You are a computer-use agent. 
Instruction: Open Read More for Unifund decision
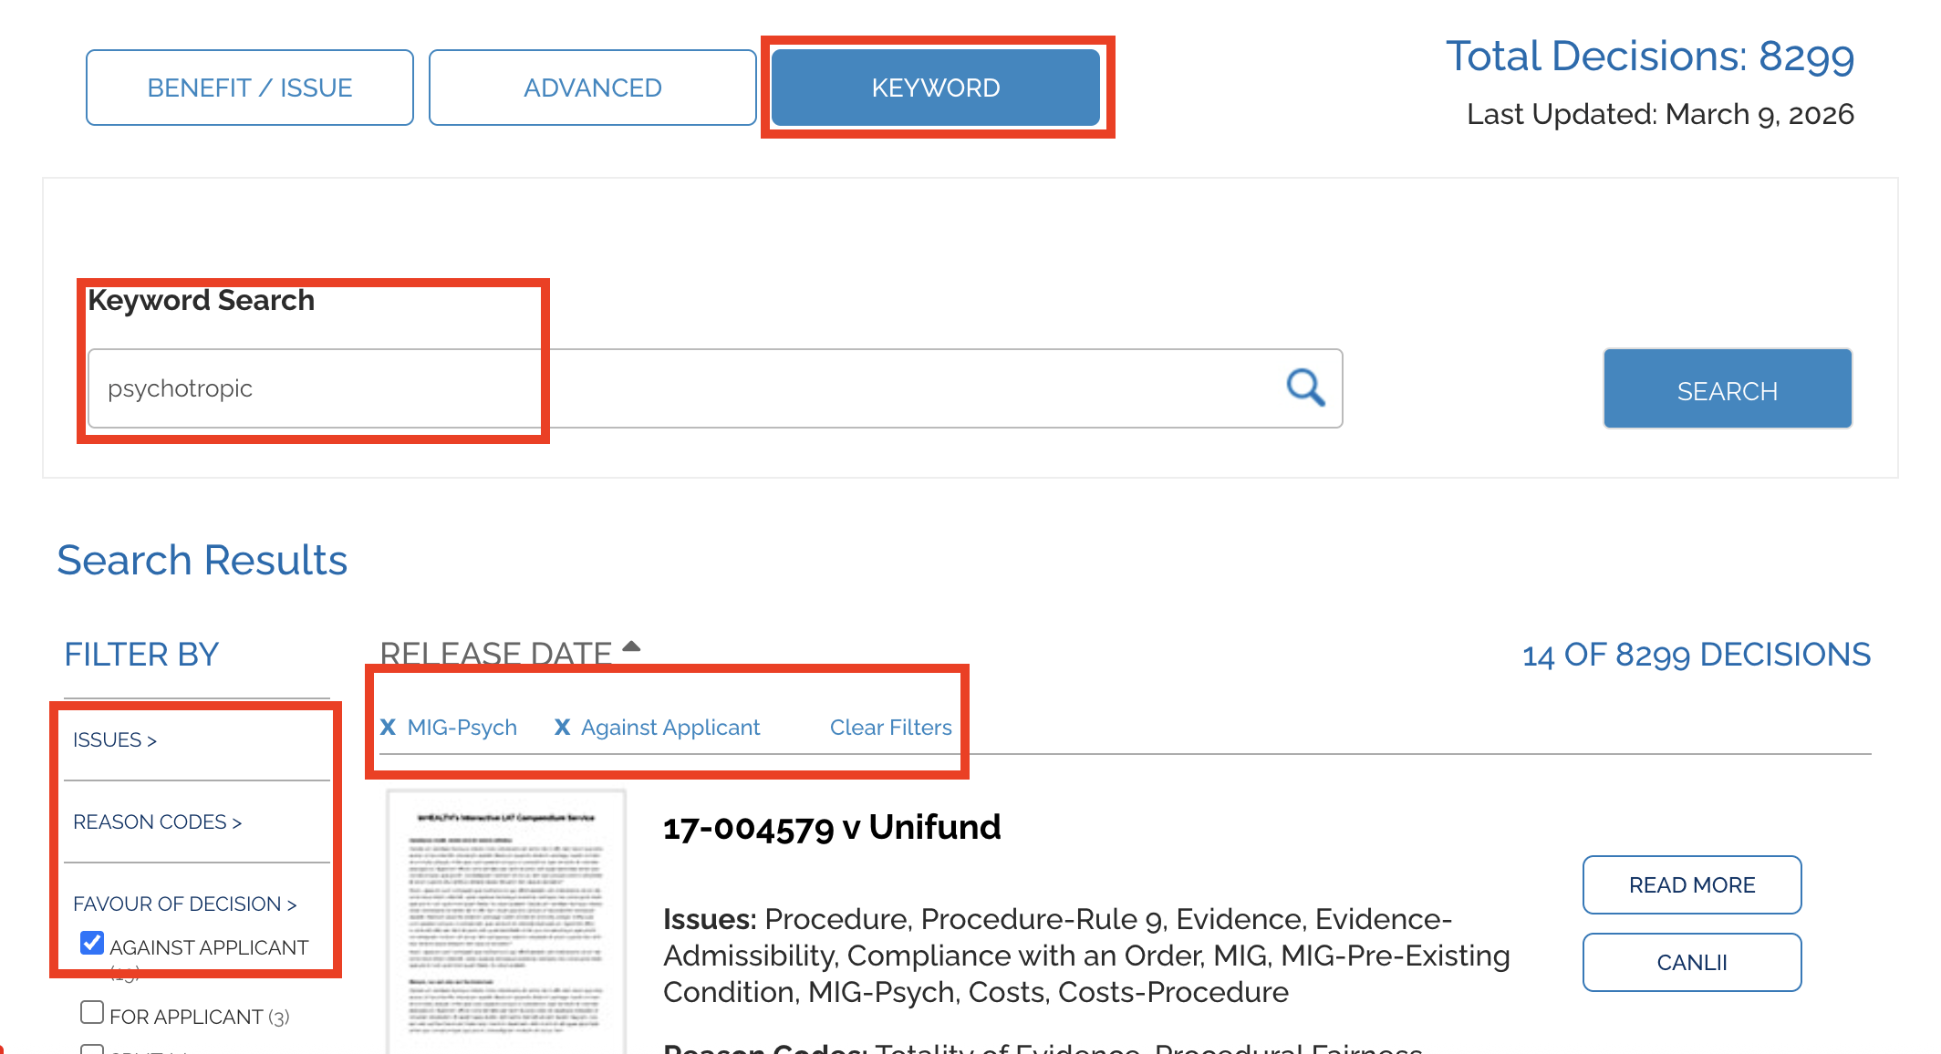pos(1691,885)
